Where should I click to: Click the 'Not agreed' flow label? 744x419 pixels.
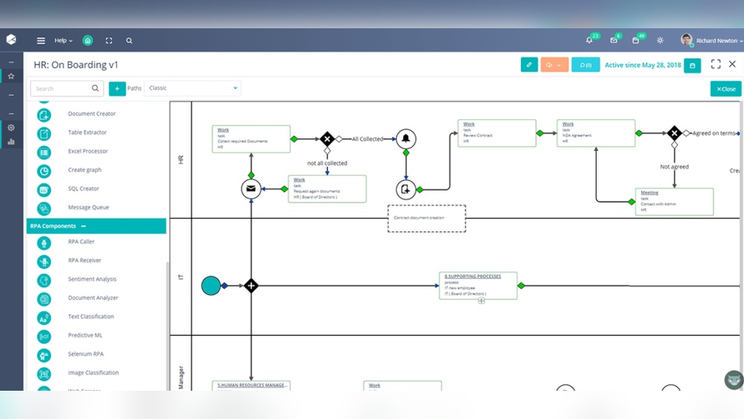[x=674, y=167]
